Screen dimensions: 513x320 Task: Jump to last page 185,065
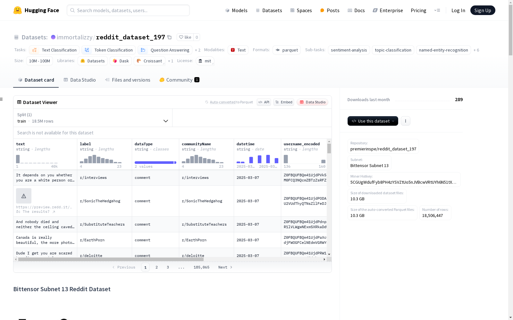click(x=201, y=267)
